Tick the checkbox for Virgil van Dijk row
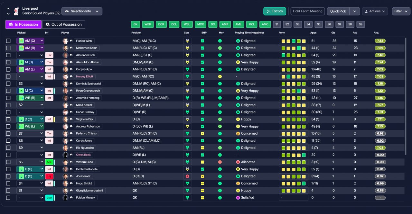This screenshot has height=214, width=412. (8, 119)
